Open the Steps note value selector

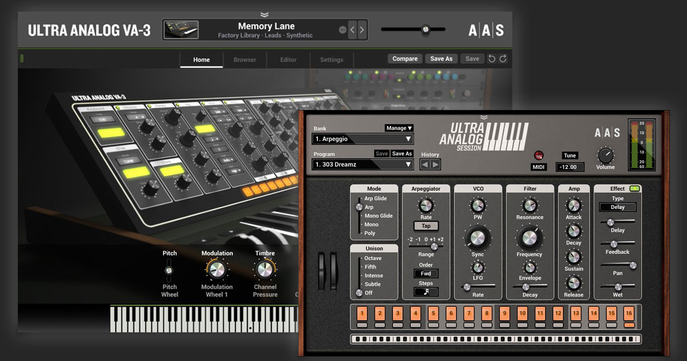(x=425, y=293)
